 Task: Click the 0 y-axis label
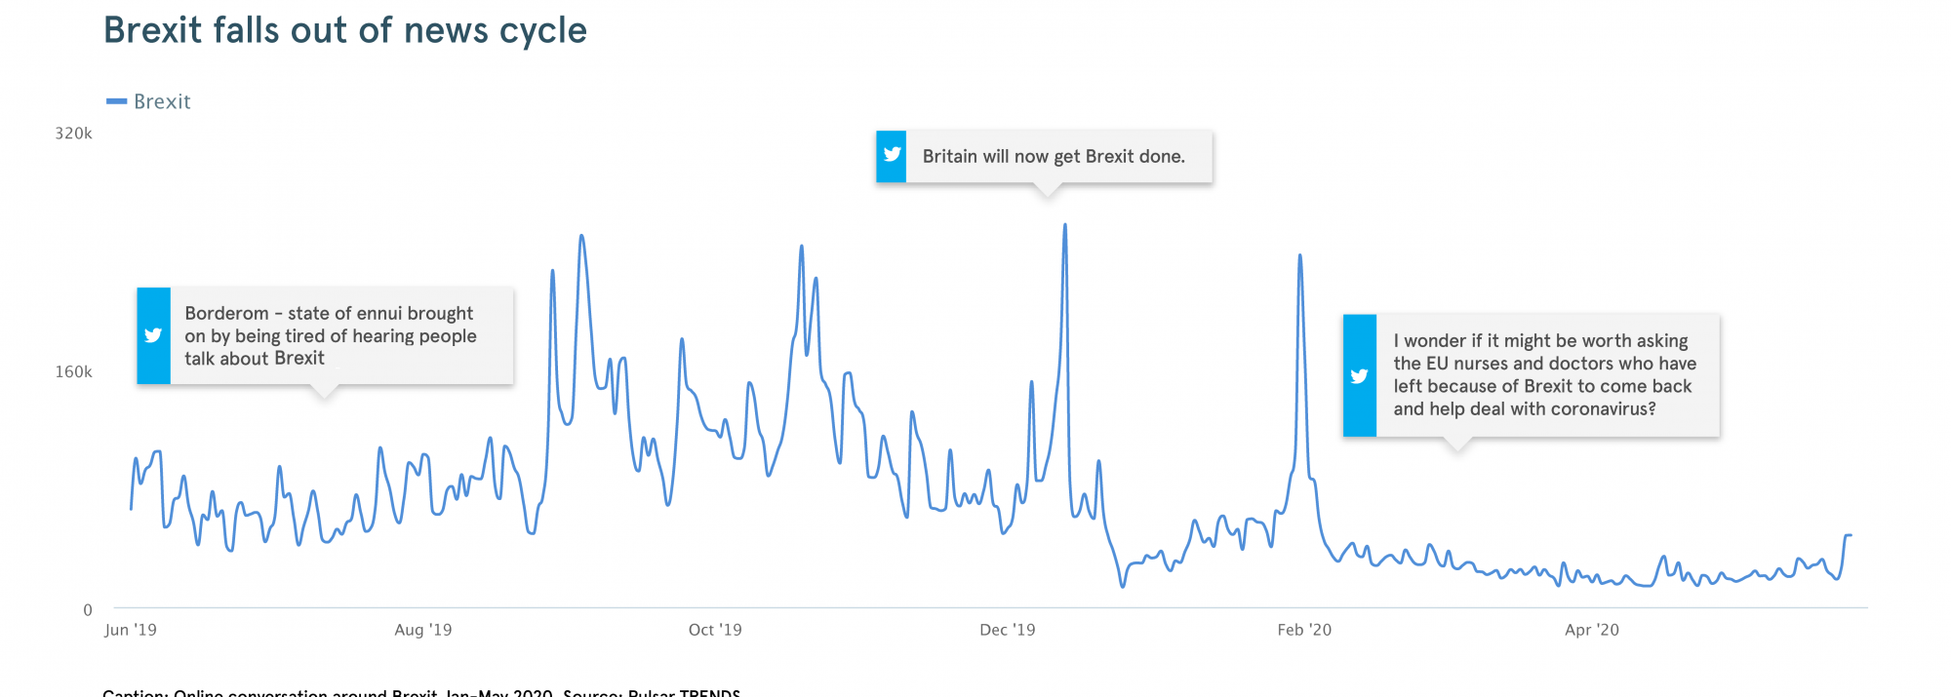[x=88, y=610]
